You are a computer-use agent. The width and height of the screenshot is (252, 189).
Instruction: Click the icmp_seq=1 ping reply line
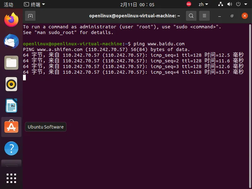click(x=133, y=55)
